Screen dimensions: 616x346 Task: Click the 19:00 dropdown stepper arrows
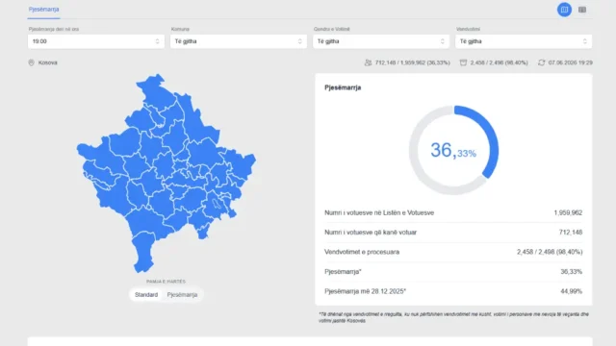click(x=157, y=41)
